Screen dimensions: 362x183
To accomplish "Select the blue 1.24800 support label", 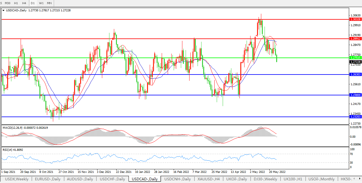I will [x=355, y=95].
